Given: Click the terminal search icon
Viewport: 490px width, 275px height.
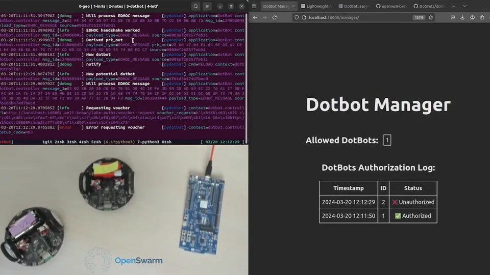Looking at the screenshot, I should [x=195, y=6].
